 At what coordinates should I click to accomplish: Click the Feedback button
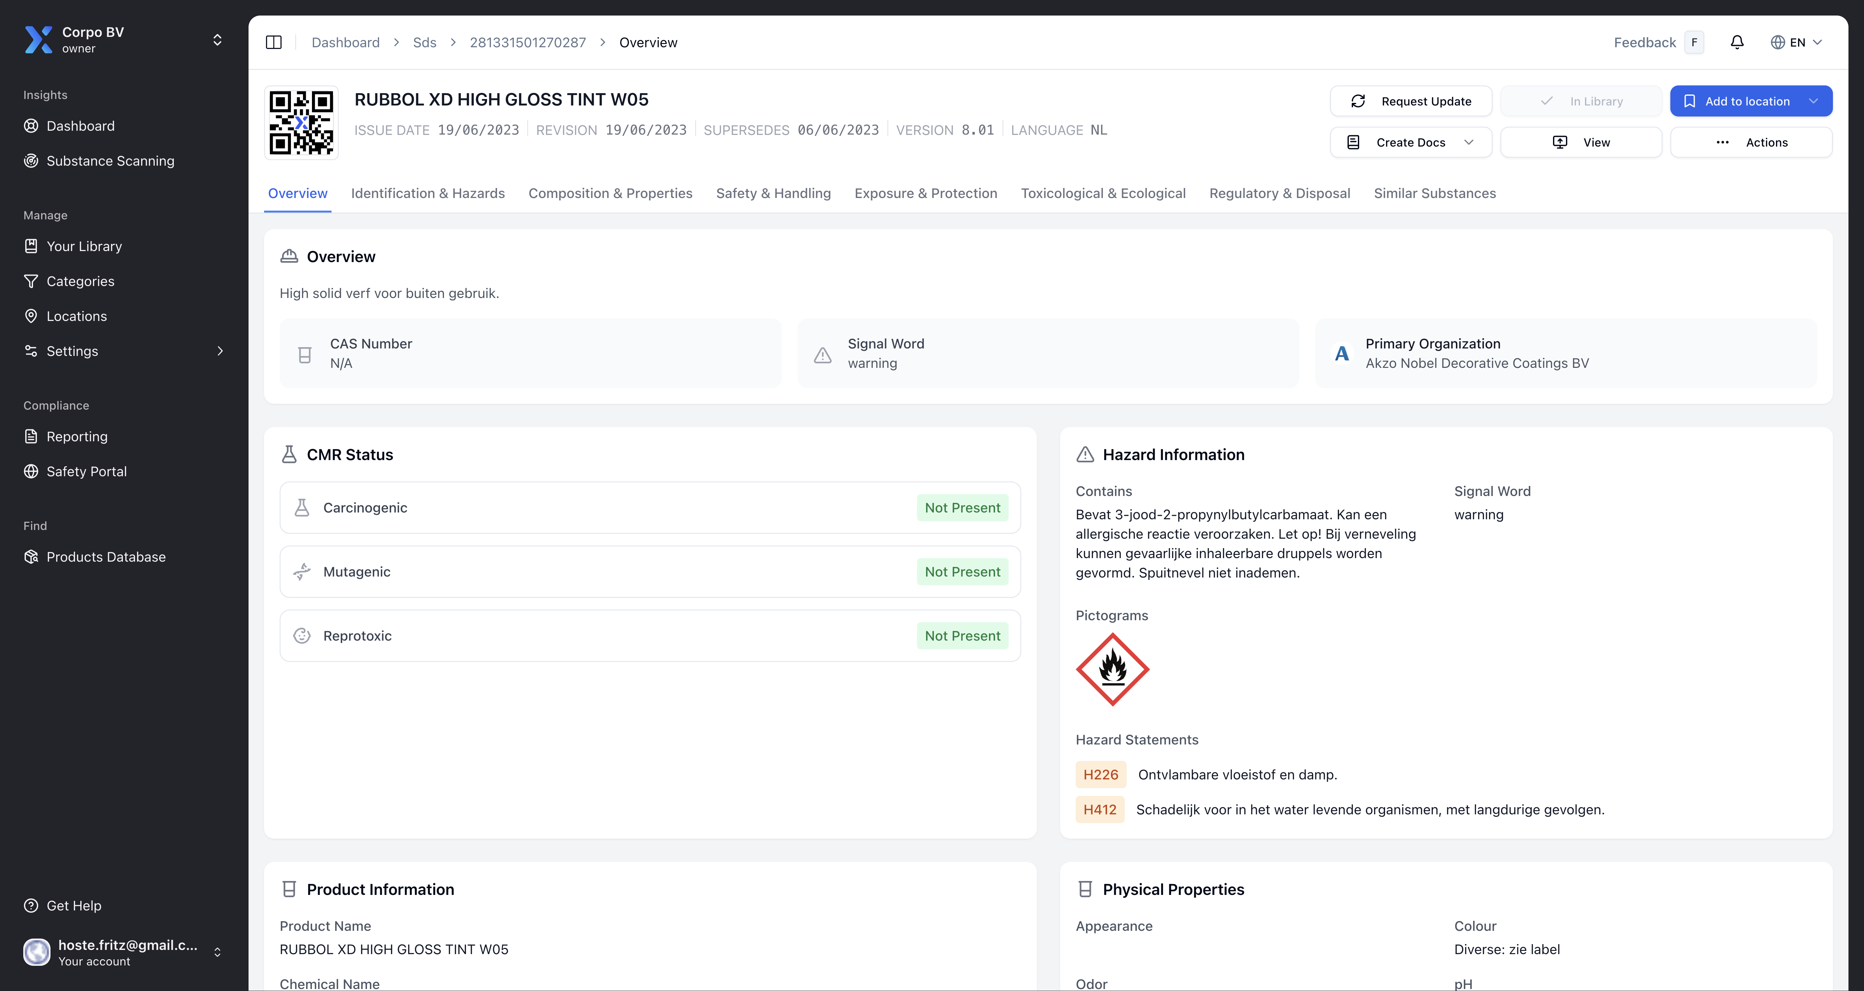[x=1658, y=43]
